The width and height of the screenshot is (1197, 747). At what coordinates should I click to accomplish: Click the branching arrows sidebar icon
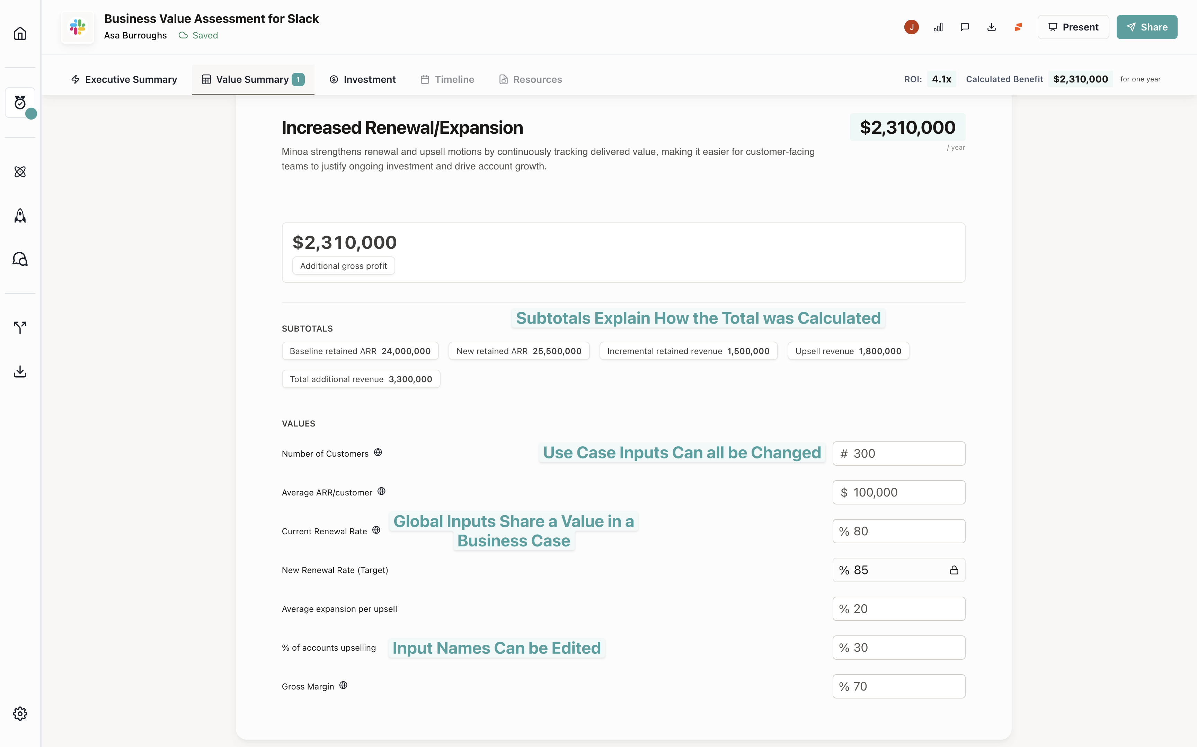tap(20, 327)
